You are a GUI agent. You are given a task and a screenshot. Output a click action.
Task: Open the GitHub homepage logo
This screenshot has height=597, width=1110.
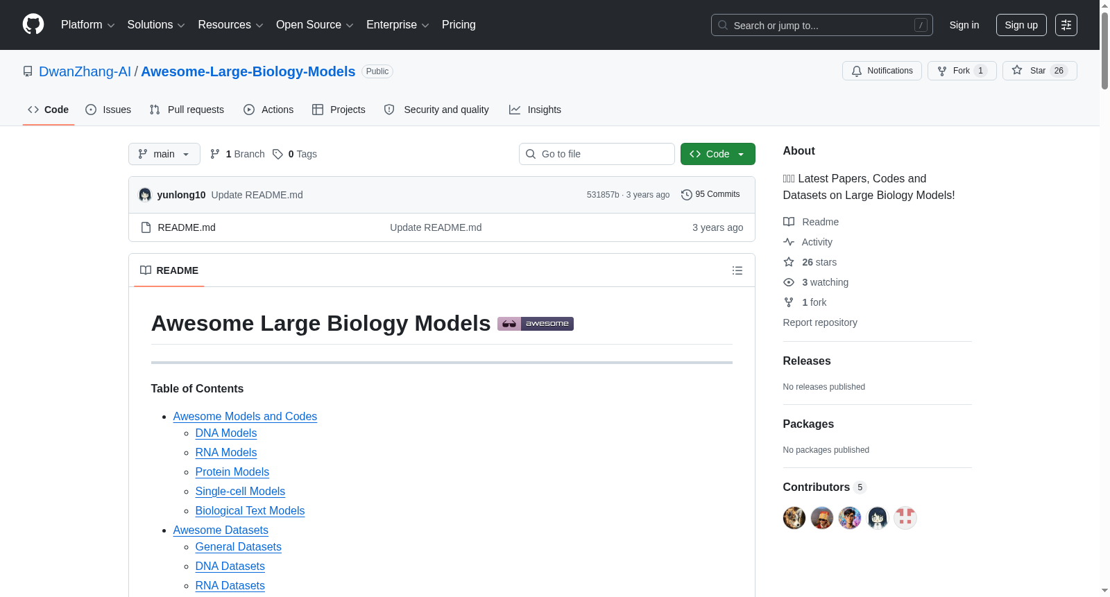click(x=33, y=24)
